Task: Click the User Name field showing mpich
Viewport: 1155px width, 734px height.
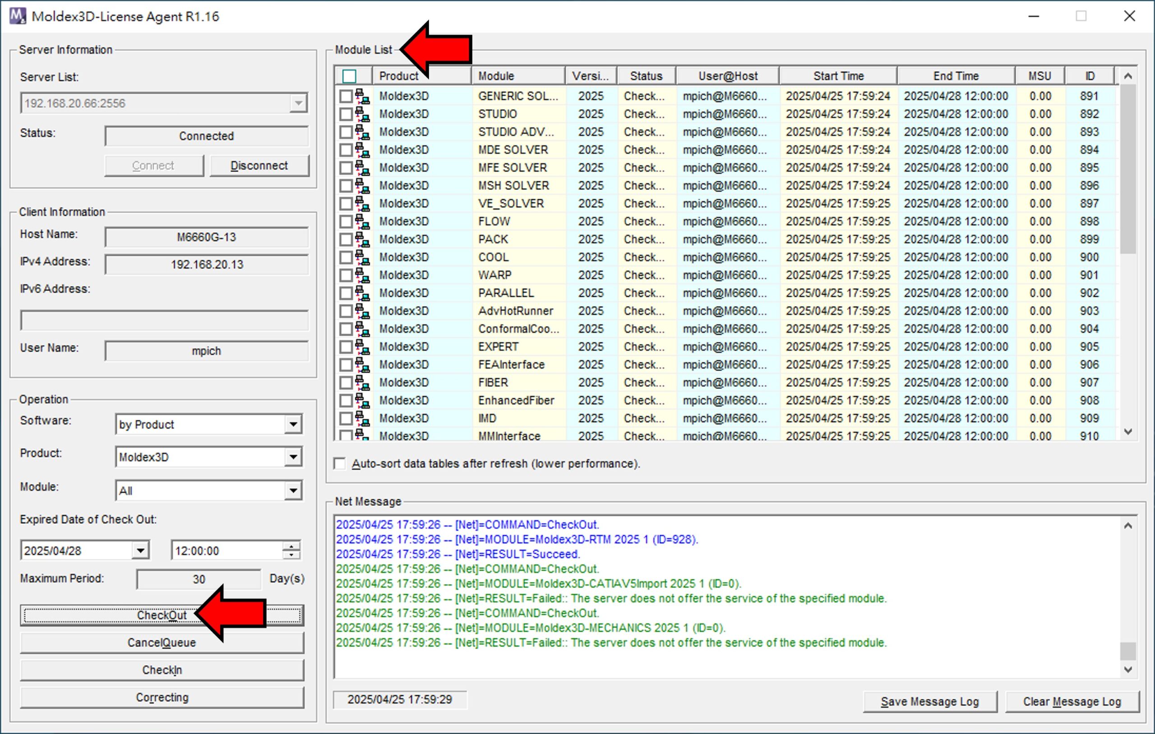Action: 207,351
